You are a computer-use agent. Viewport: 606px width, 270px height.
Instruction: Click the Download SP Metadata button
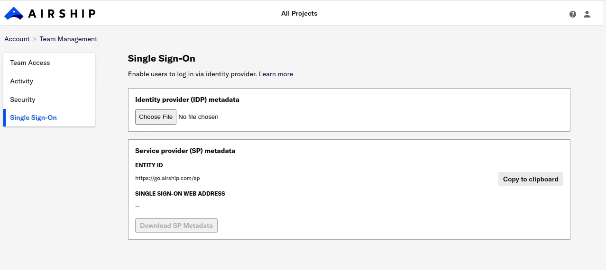(x=176, y=225)
